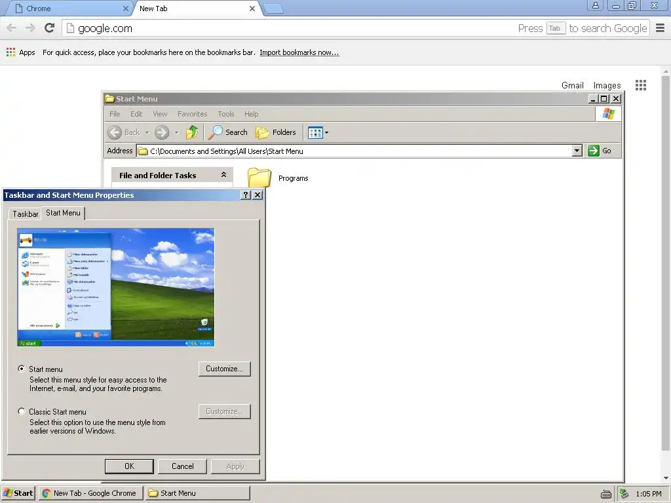Screen dimensions: 671x503
Task: Open the Edit menu in Explorer
Action: coord(136,114)
